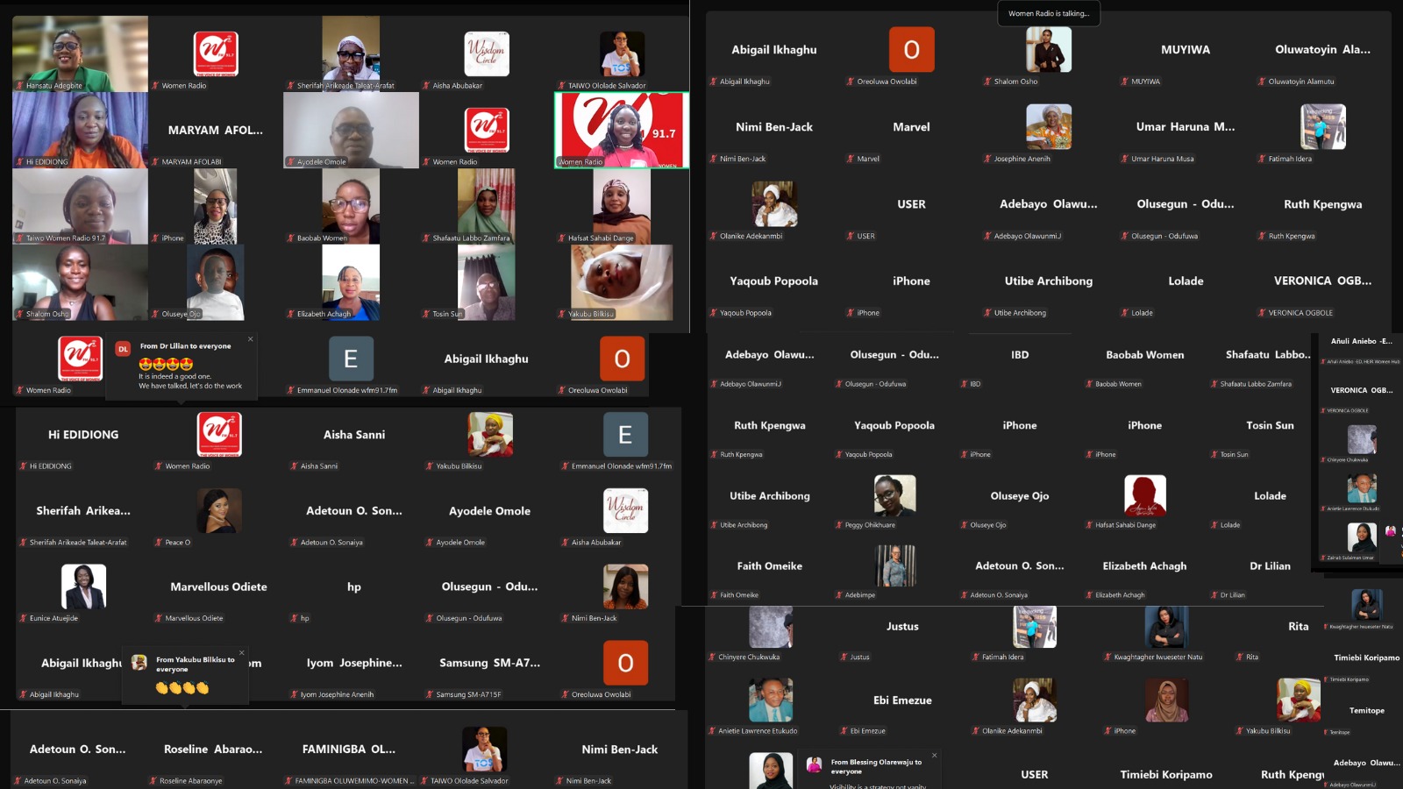Screen dimensions: 1403x789
Task: Click the "Women Radio is talking..." indicator
Action: (x=1048, y=13)
